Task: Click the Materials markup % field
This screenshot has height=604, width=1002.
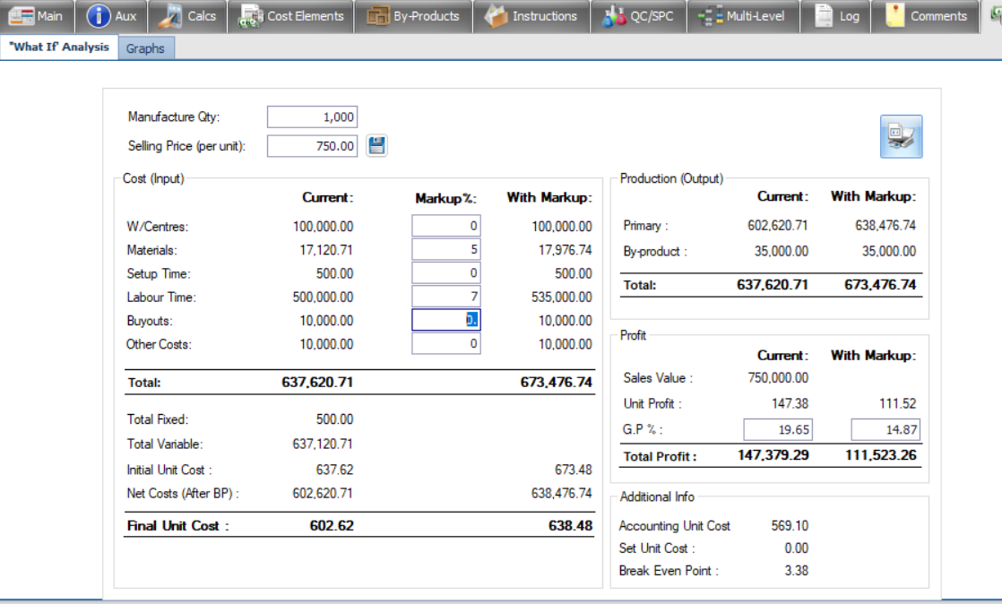Action: tap(446, 249)
